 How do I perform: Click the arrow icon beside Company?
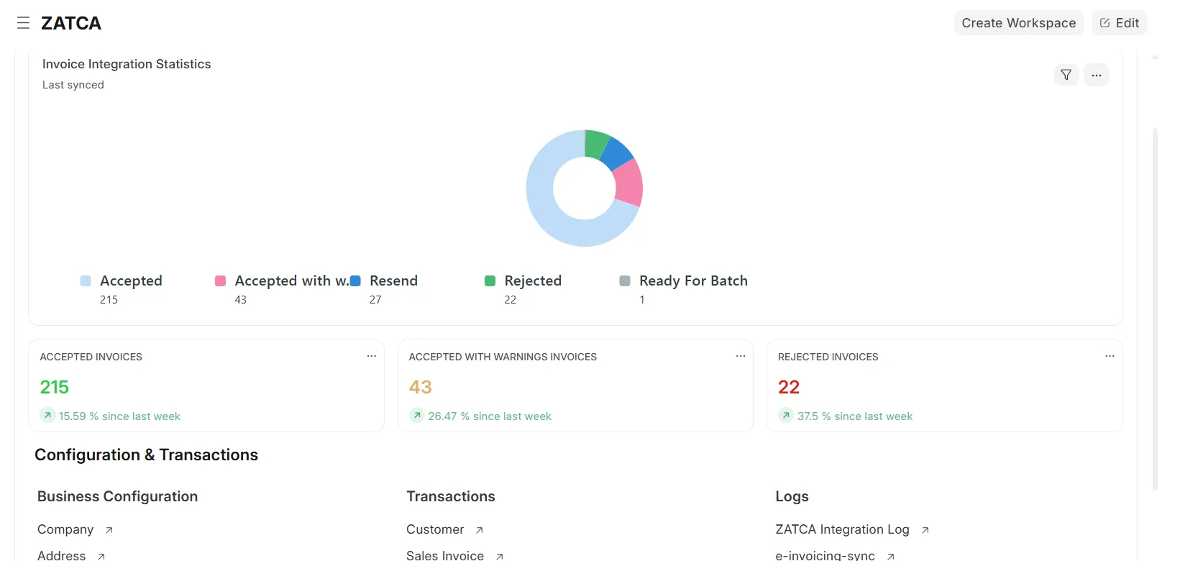(x=109, y=530)
